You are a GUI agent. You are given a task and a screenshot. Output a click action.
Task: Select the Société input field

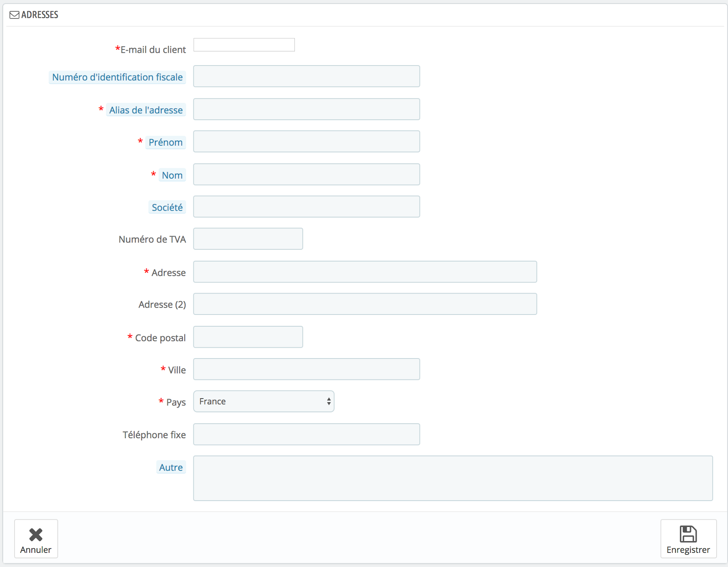[306, 207]
